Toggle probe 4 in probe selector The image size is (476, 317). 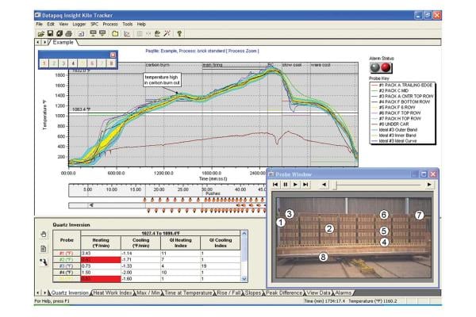74,63
